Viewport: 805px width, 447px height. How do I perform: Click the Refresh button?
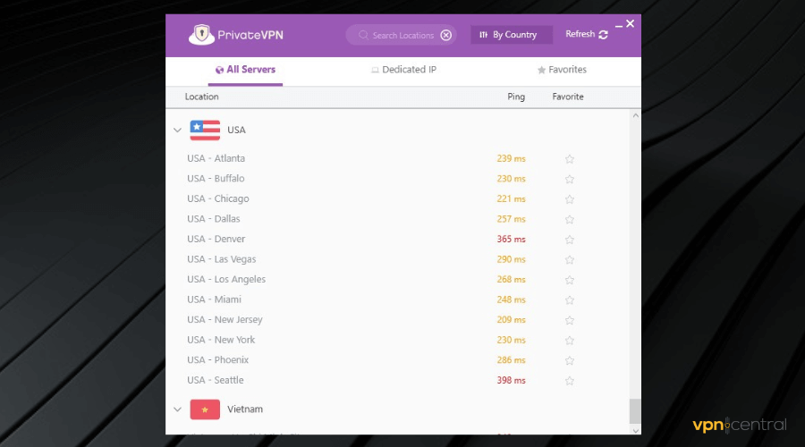click(586, 34)
